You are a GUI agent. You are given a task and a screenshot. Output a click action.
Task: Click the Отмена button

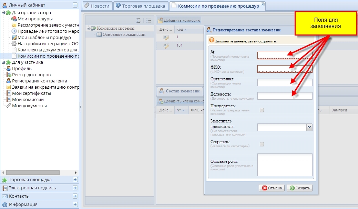tap(272, 188)
